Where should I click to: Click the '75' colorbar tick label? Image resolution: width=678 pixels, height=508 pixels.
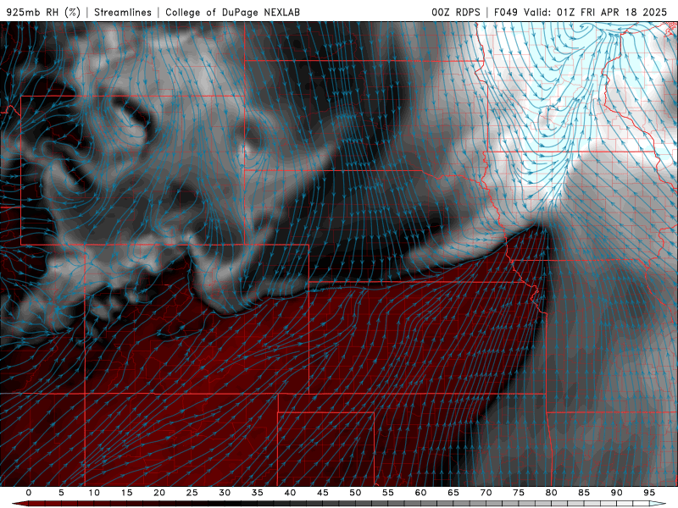click(519, 493)
